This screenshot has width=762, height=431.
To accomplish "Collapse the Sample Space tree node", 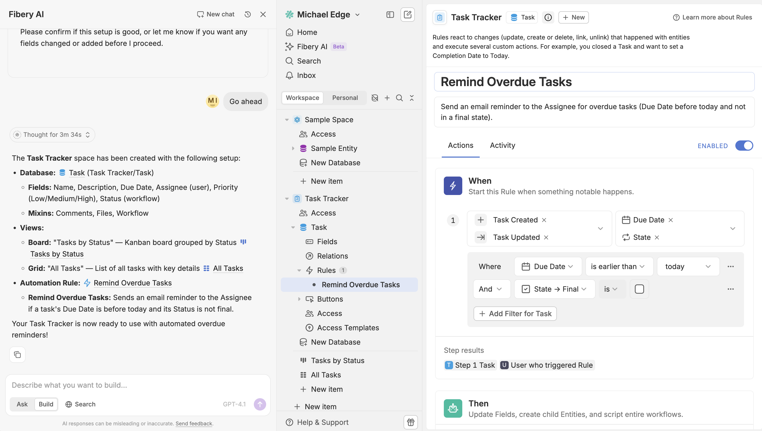I will (x=287, y=120).
